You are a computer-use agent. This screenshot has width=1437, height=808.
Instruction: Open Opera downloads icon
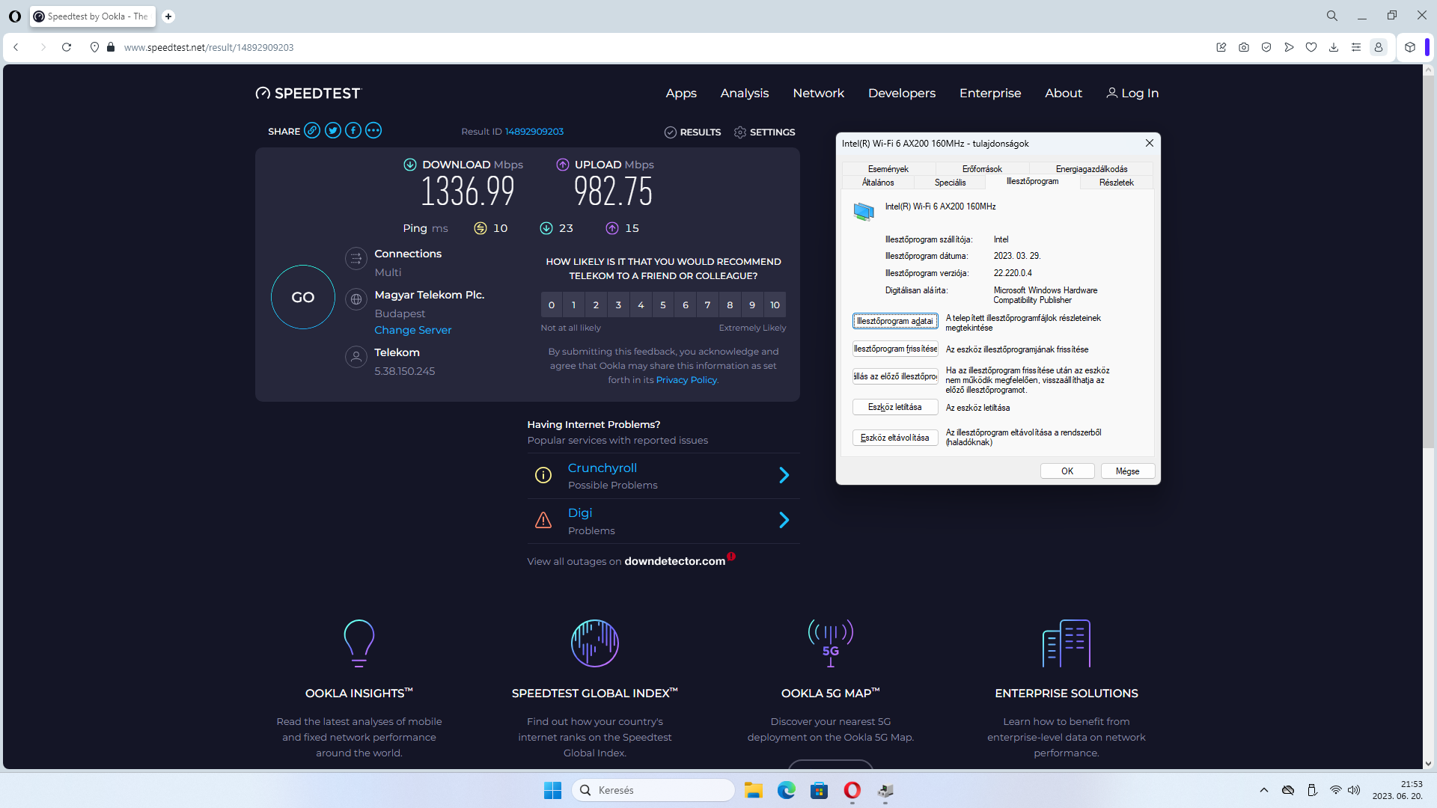(x=1334, y=47)
